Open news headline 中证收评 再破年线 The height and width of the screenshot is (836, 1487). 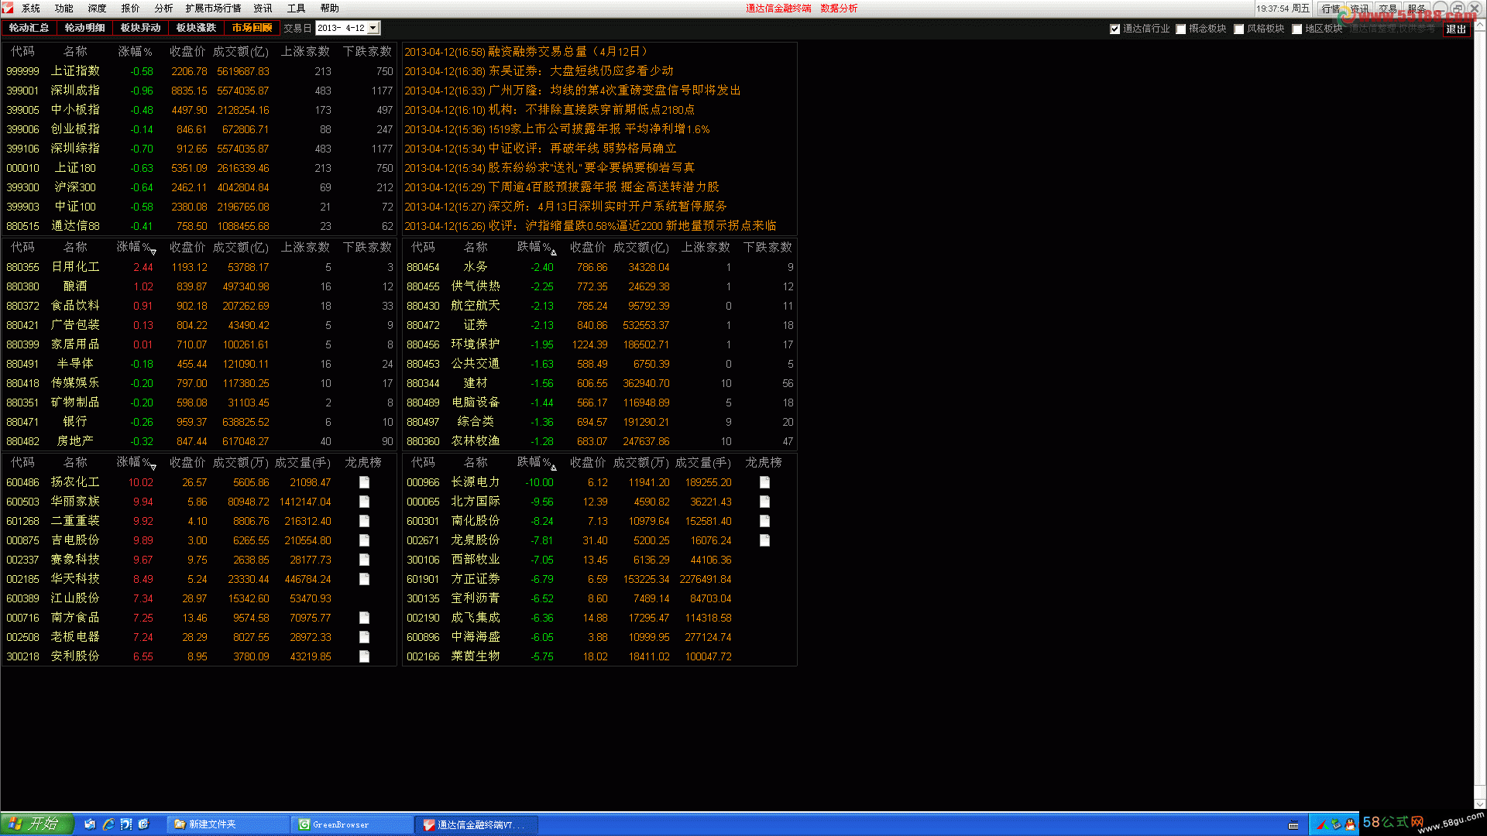tap(541, 149)
